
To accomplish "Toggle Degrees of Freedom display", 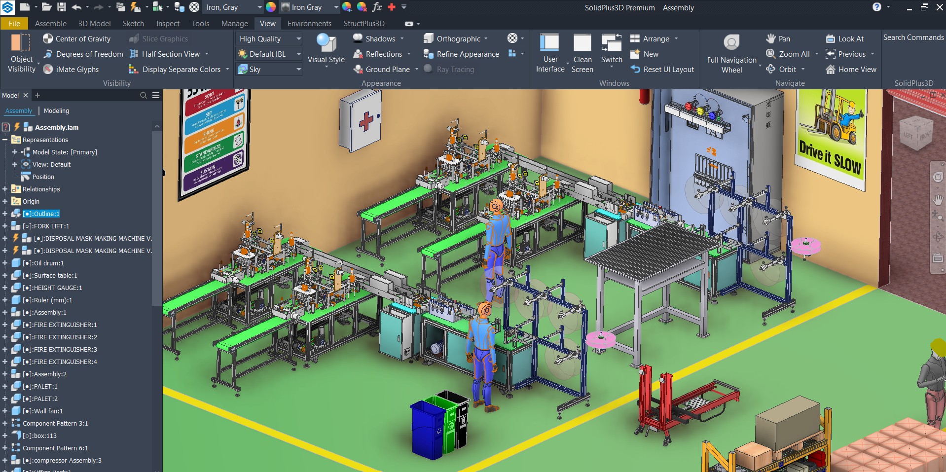I will 83,54.
